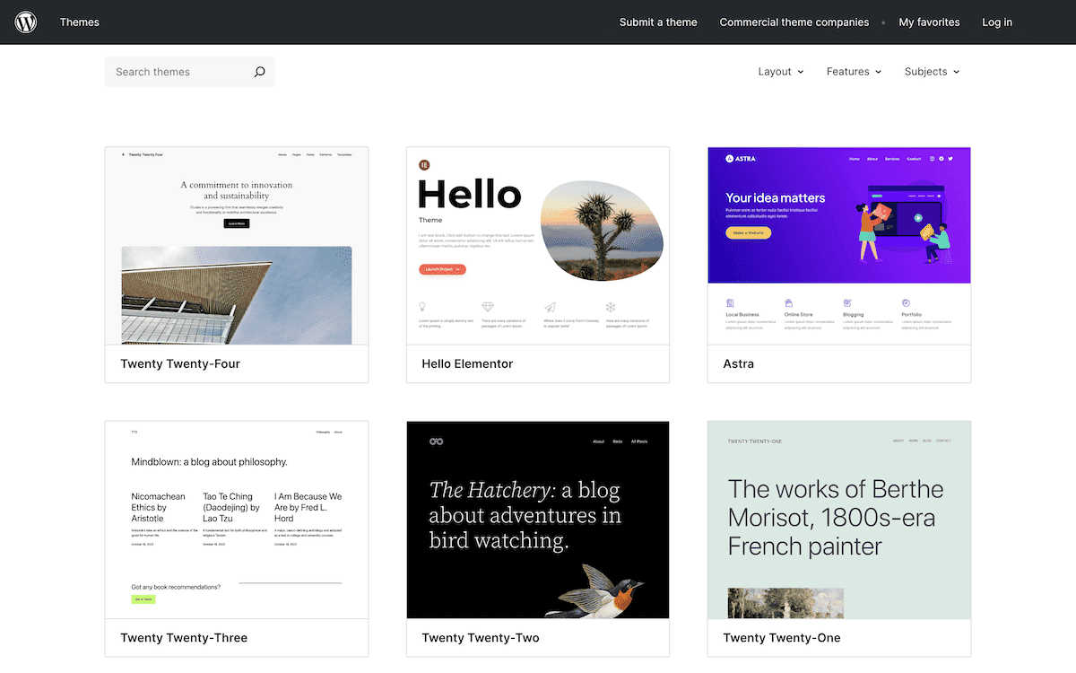Open Commercial theme companies page
1076x673 pixels.
click(794, 22)
